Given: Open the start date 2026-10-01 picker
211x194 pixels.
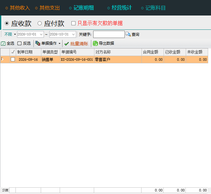Looking at the screenshot, I should (41, 34).
